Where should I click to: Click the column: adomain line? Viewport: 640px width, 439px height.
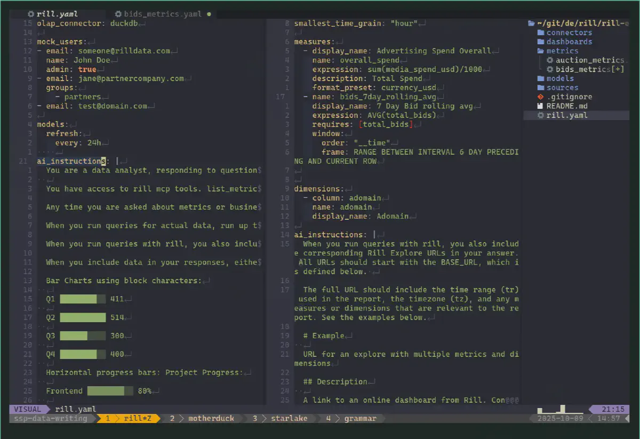(x=347, y=198)
